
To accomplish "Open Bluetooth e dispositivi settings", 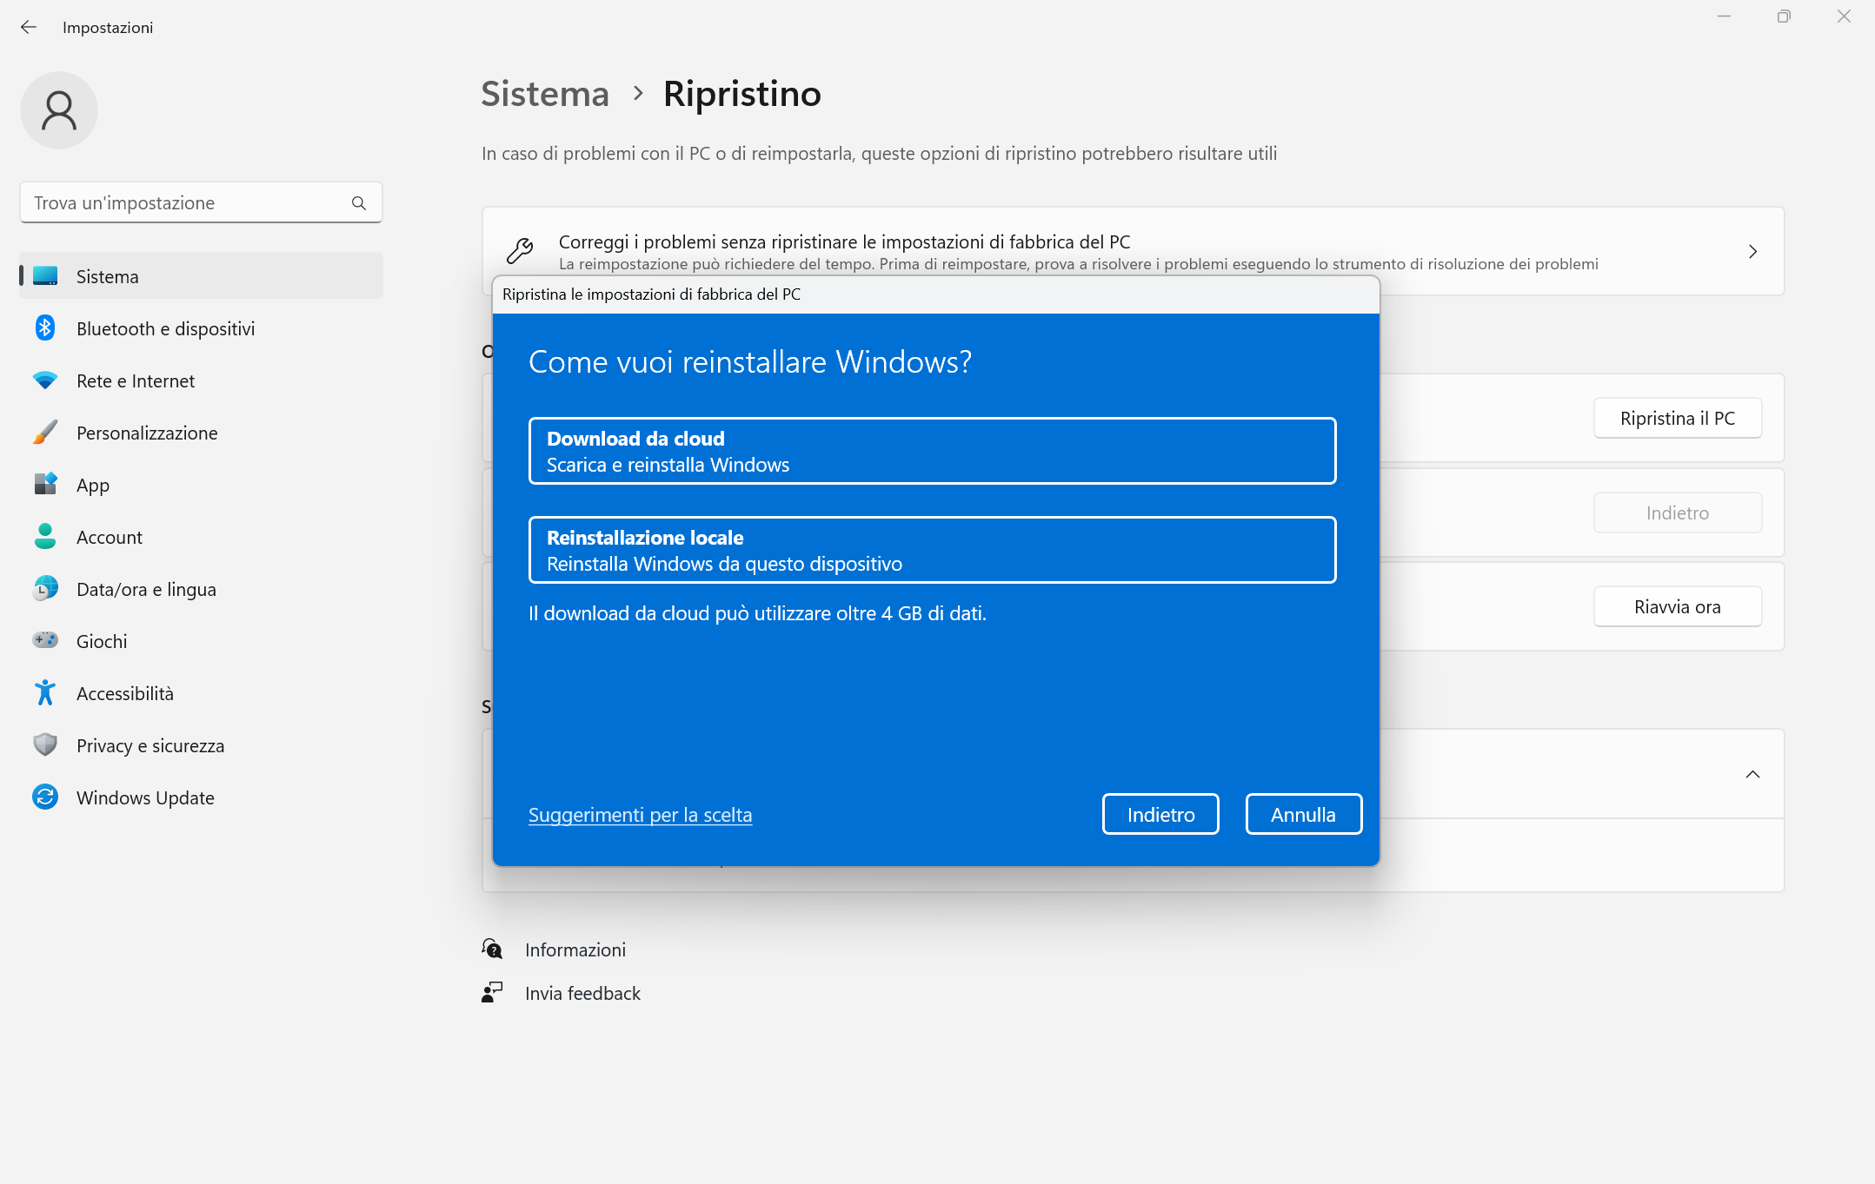I will coord(165,328).
